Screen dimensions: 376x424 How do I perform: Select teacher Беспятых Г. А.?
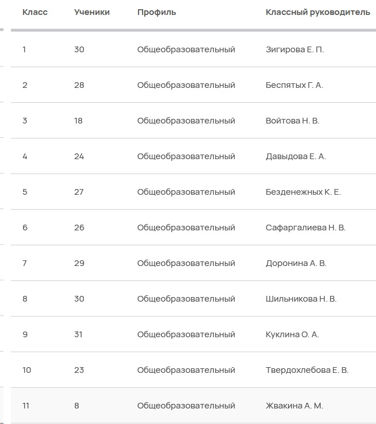coord(294,85)
